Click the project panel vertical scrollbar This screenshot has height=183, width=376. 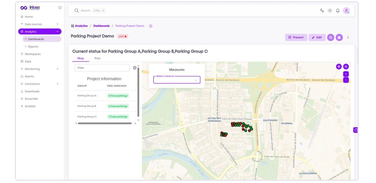pos(138,92)
